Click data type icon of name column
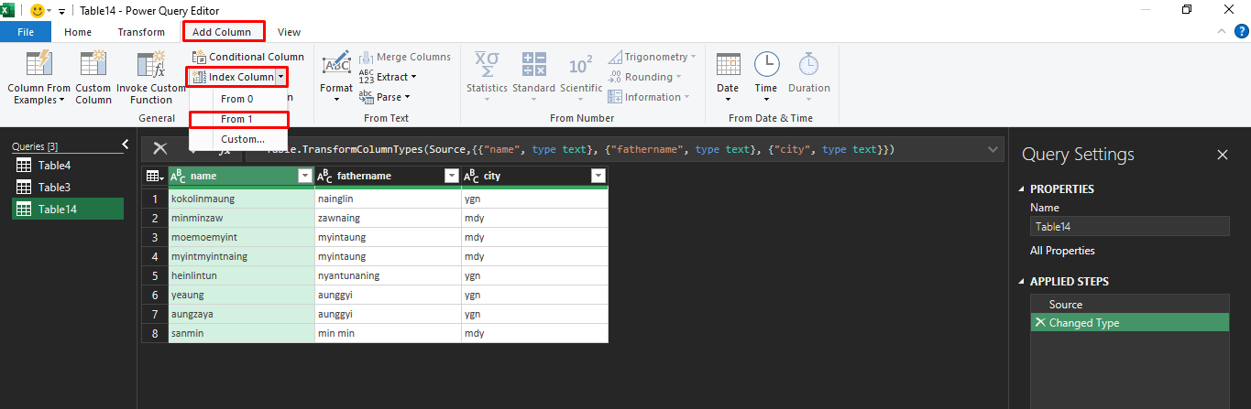 [x=179, y=176]
